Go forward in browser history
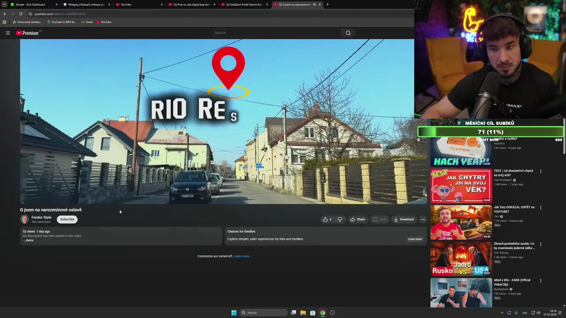The width and height of the screenshot is (566, 318). click(13, 14)
